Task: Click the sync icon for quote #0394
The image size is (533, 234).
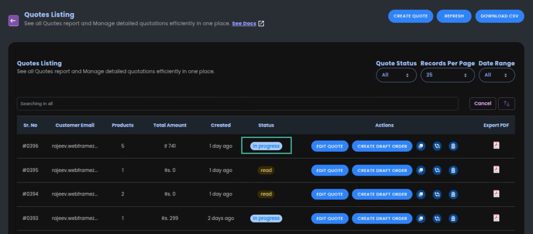Action: (437, 194)
